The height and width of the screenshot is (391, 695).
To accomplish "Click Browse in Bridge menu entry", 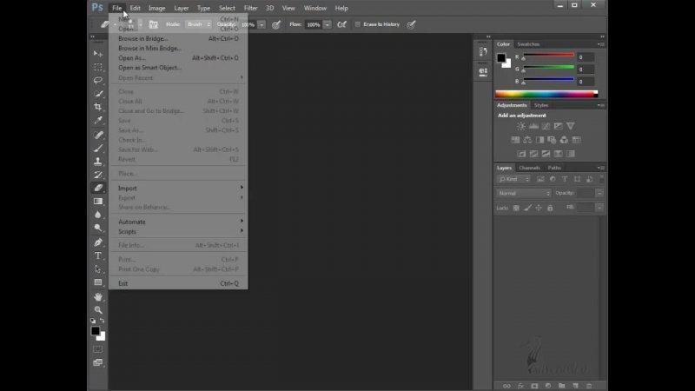I will click(143, 39).
